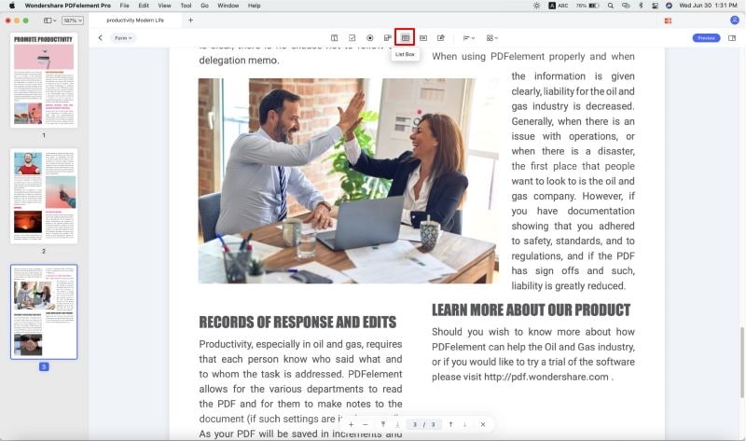Open the Edit menu
This screenshot has height=441, width=746.
click(144, 6)
